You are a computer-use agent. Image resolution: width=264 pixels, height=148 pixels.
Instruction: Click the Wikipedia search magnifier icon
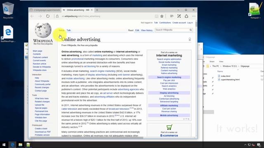[191, 30]
